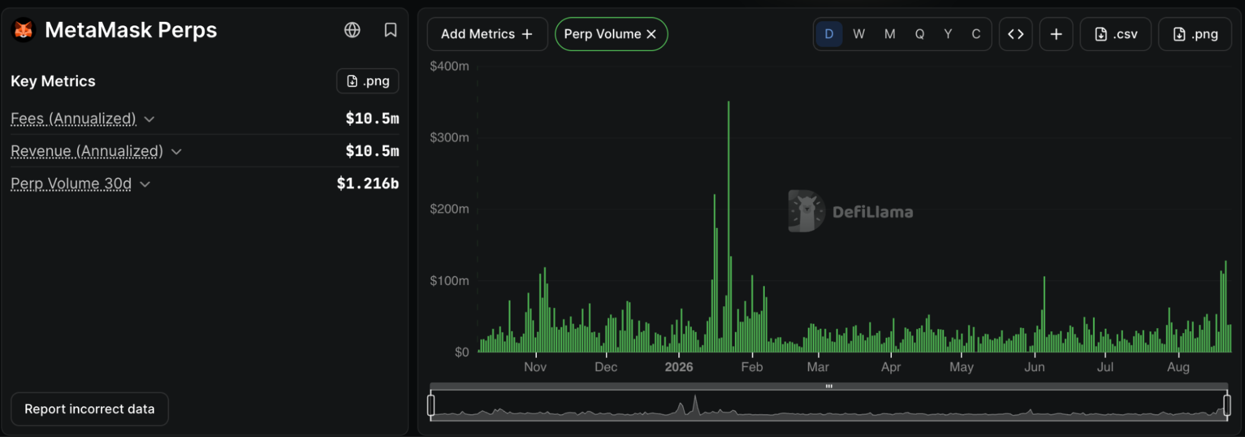Click the plus button beside embed icon

pyautogui.click(x=1056, y=34)
